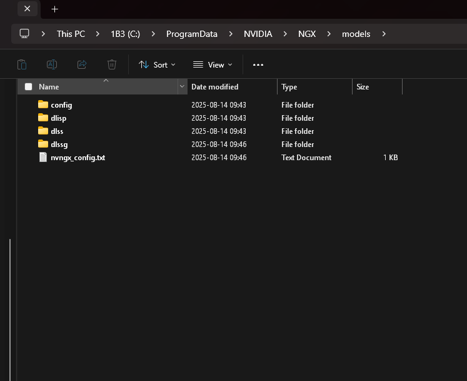Close the current Explorer tab
This screenshot has width=467, height=381.
[x=27, y=9]
